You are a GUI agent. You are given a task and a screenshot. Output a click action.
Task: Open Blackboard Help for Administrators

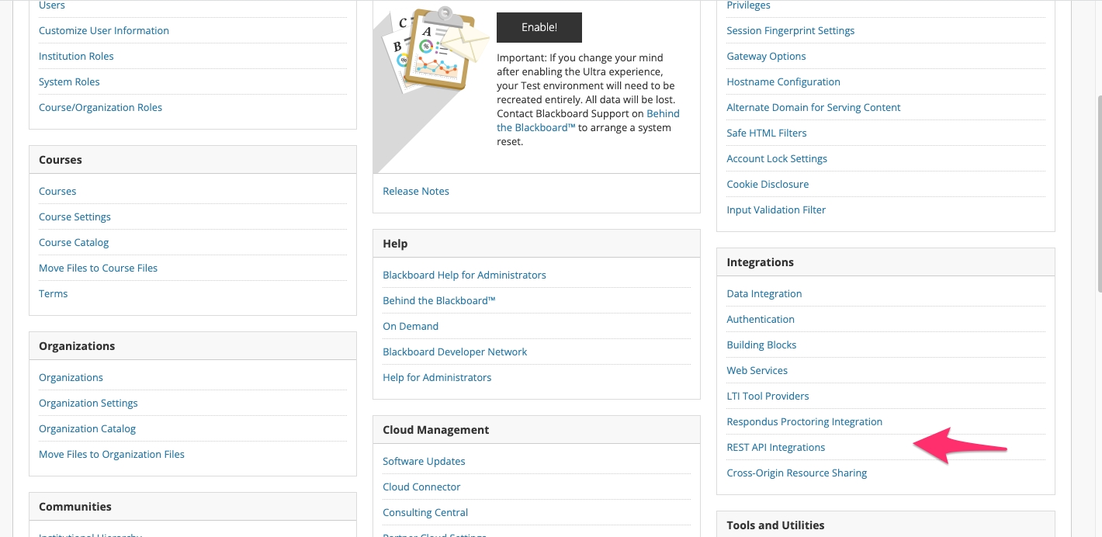pos(464,275)
